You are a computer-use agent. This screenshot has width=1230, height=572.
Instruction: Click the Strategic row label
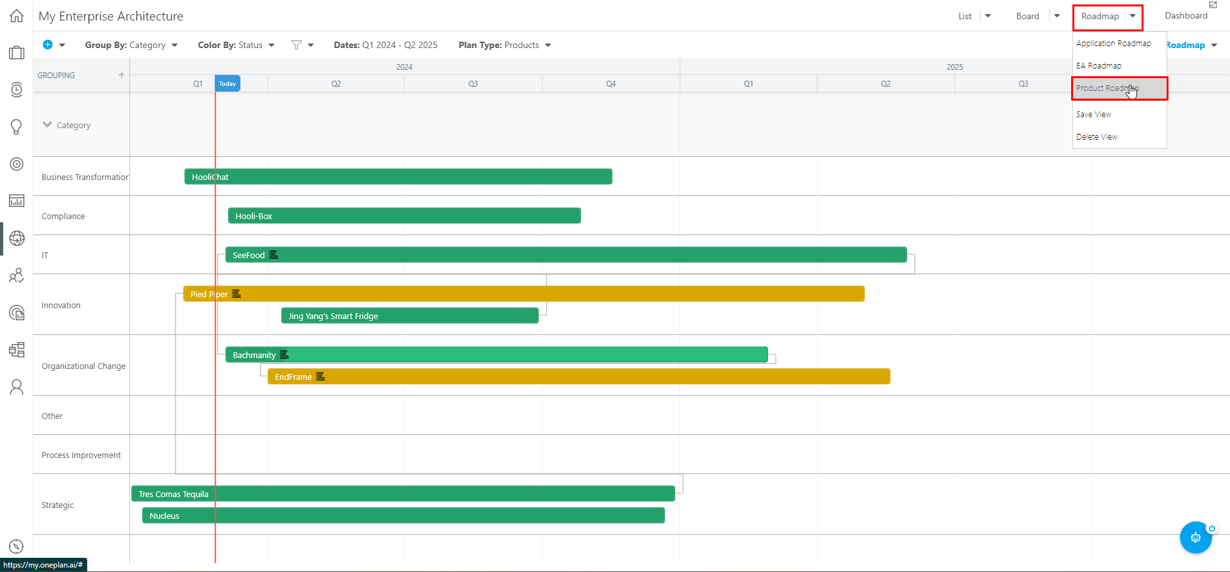point(58,505)
